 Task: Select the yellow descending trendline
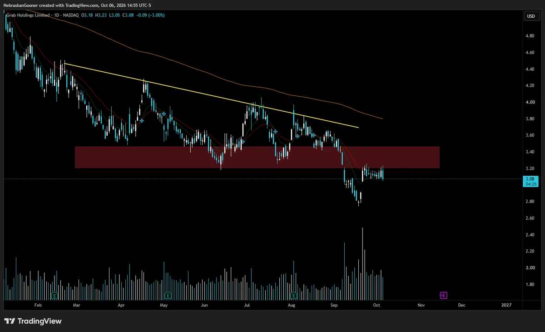pyautogui.click(x=211, y=96)
